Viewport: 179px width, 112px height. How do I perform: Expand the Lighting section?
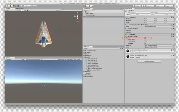tap(126, 30)
